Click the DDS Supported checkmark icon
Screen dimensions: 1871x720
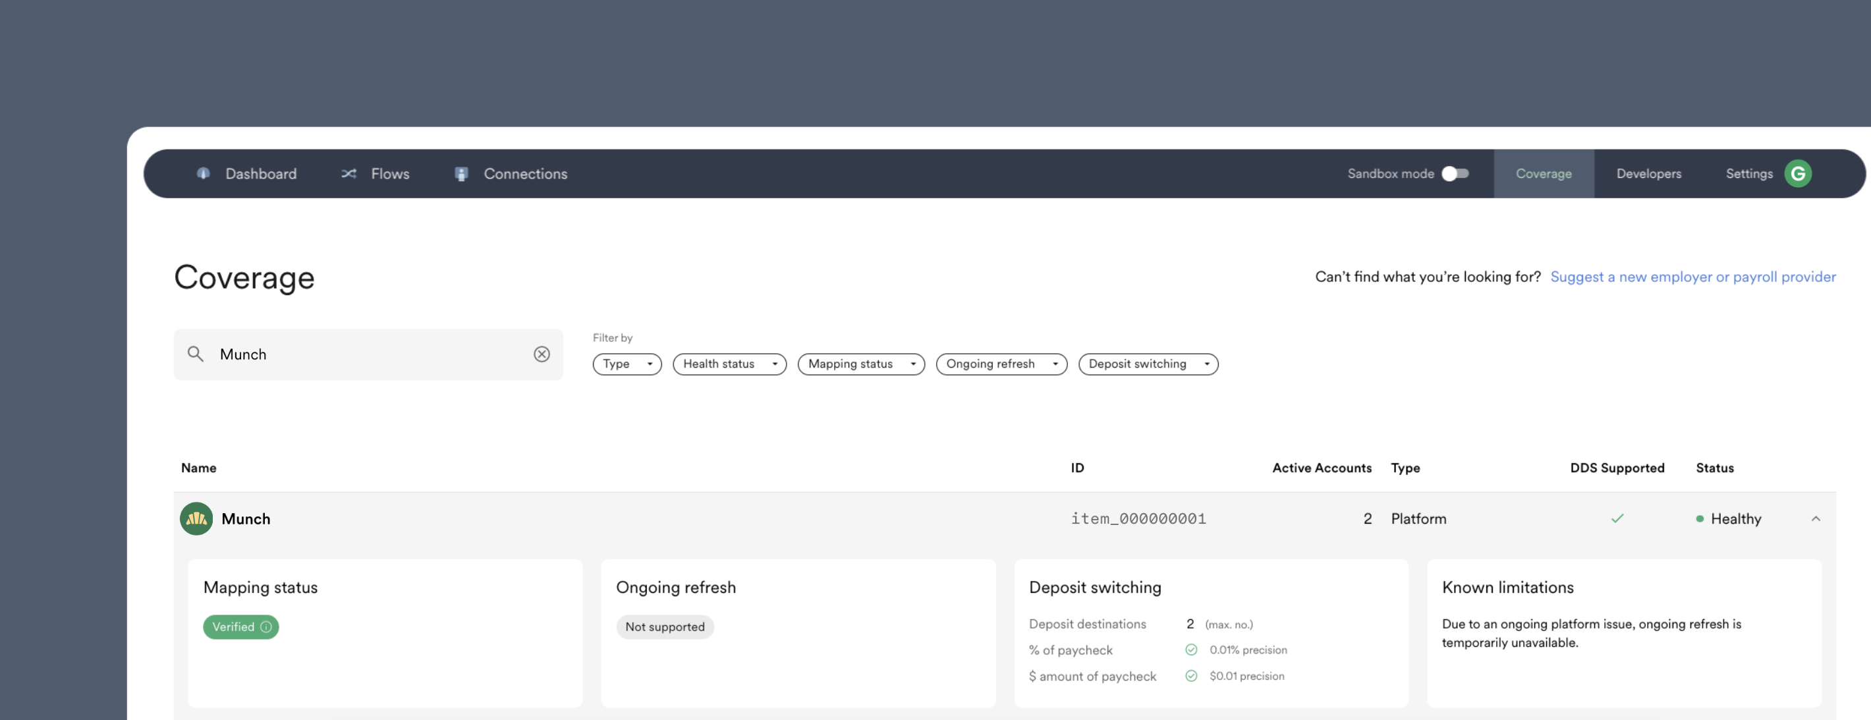[x=1617, y=518]
